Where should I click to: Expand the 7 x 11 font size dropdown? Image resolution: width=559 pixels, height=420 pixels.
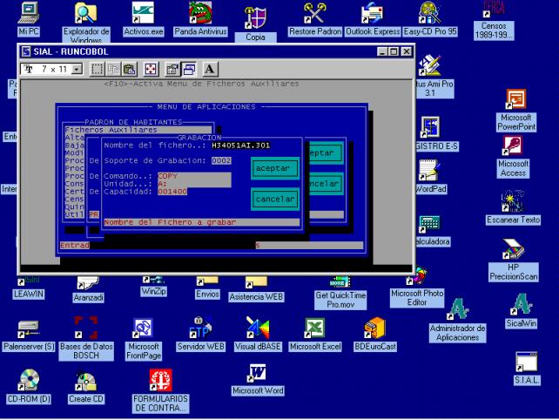tap(77, 69)
